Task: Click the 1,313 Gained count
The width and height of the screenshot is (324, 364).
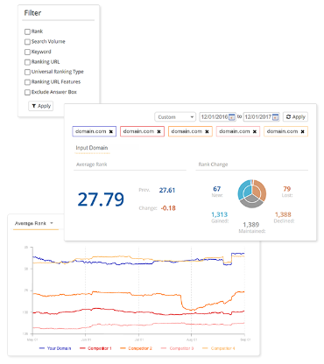Action: [x=219, y=214]
